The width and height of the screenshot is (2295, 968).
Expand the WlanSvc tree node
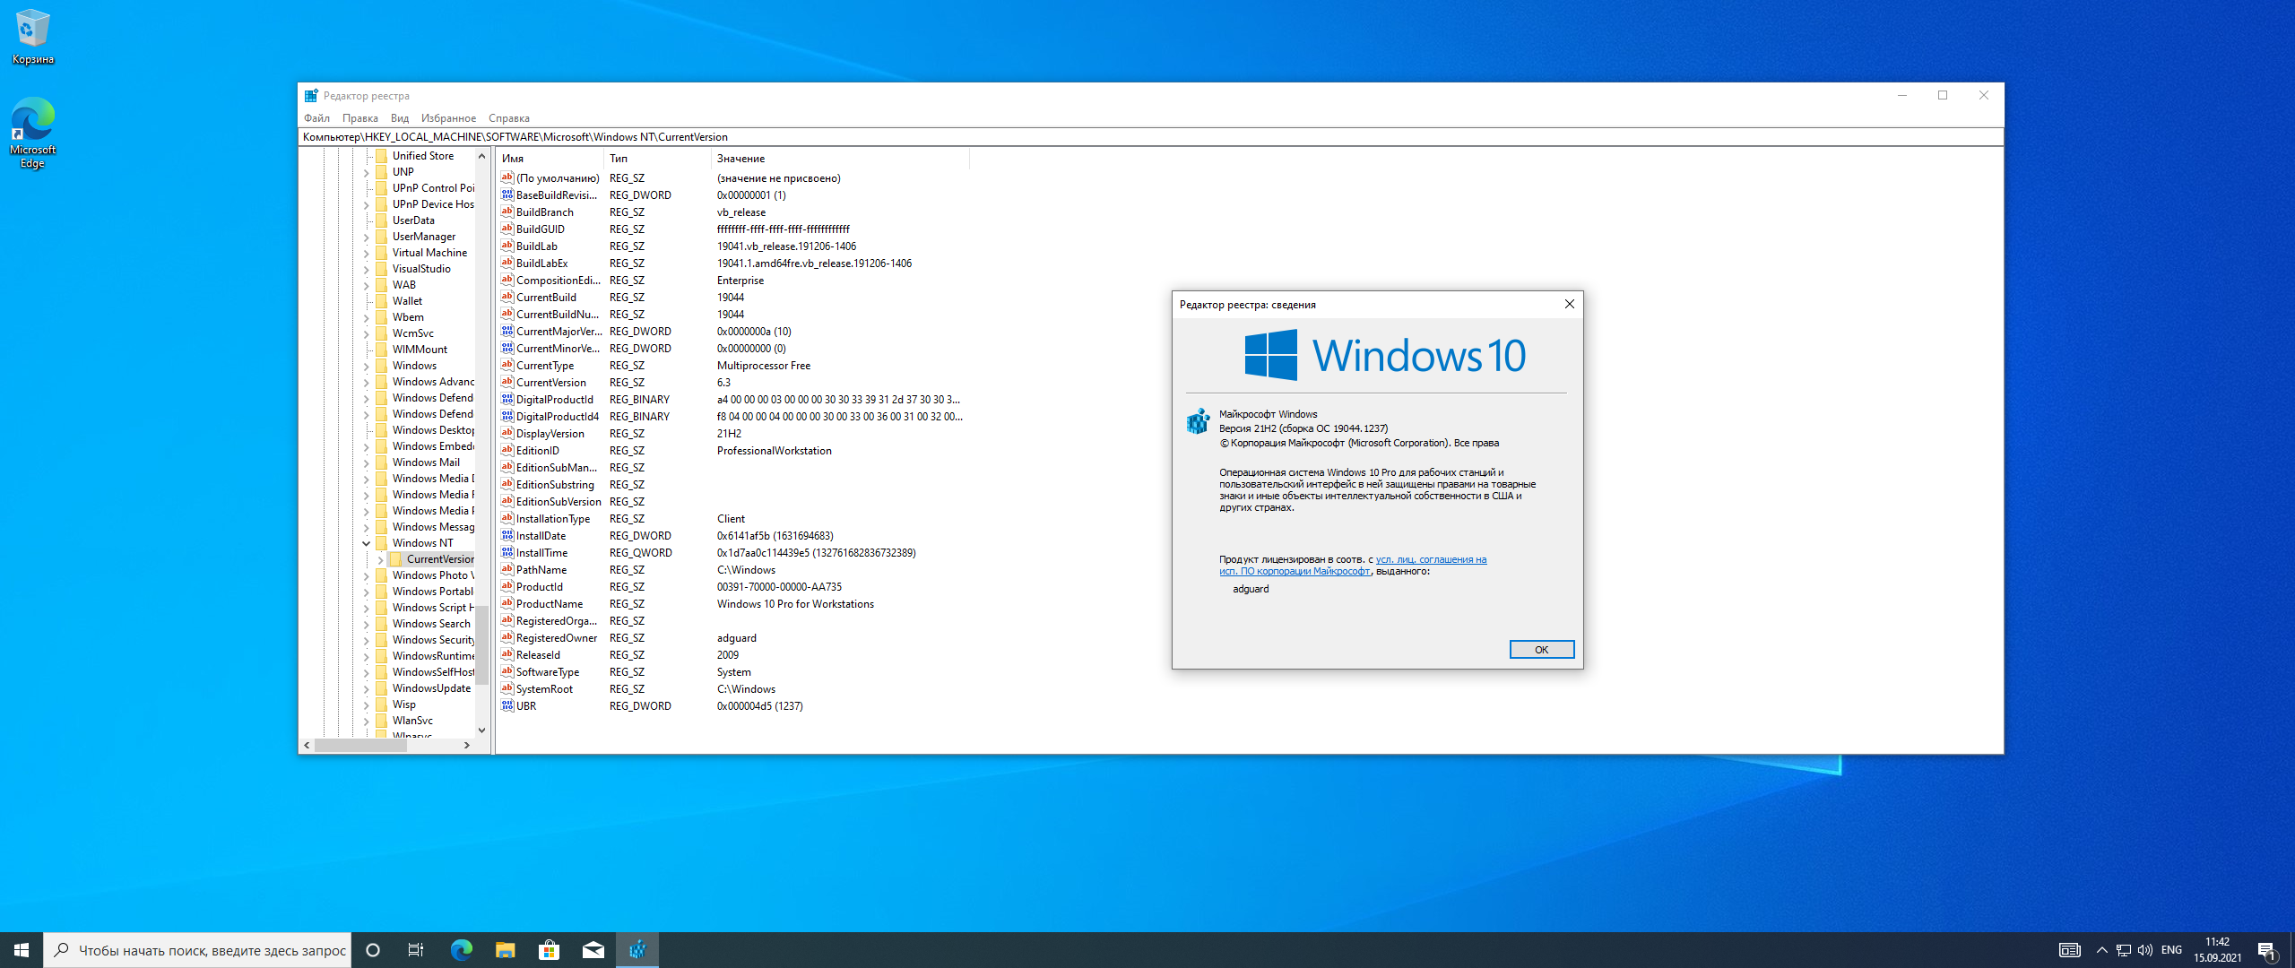[366, 721]
